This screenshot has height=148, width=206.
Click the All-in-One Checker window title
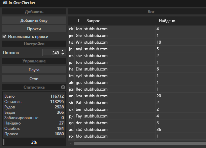pyautogui.click(x=19, y=3)
